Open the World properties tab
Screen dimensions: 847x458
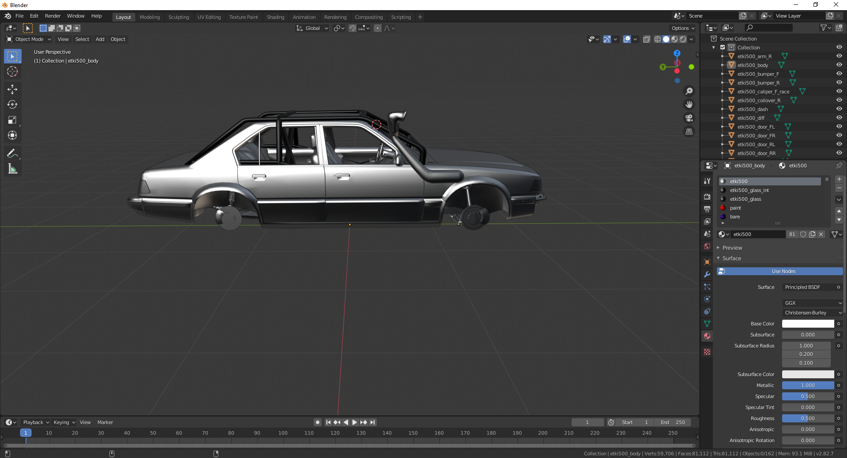point(707,246)
